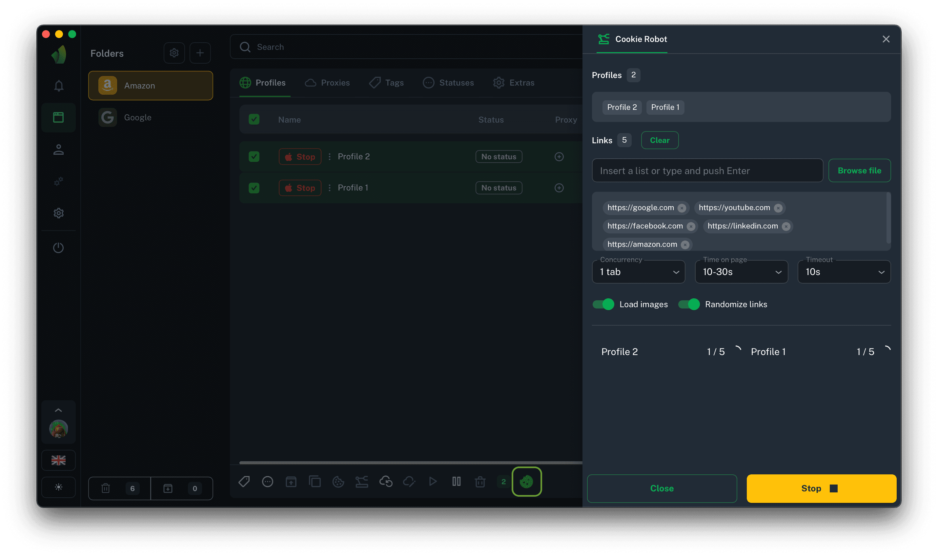Image resolution: width=938 pixels, height=556 pixels.
Task: Click the tag icon in bottom toolbar
Action: pos(244,482)
